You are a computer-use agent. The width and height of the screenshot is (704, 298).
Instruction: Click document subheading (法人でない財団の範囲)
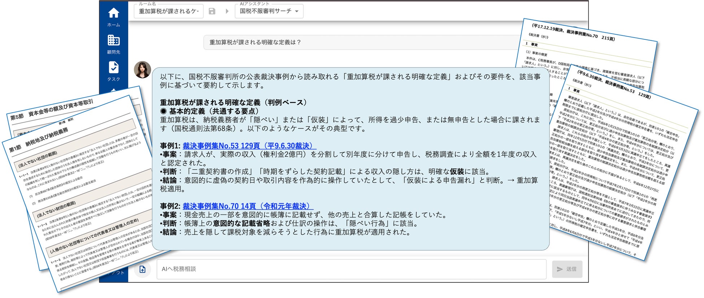point(56,210)
